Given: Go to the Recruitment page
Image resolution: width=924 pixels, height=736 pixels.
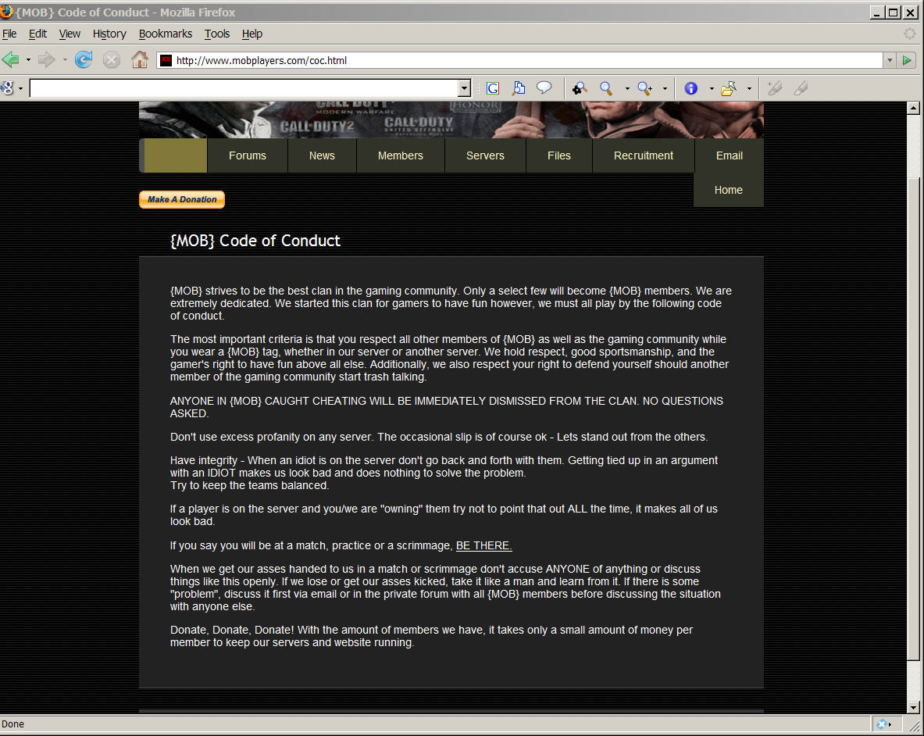Looking at the screenshot, I should pos(643,155).
